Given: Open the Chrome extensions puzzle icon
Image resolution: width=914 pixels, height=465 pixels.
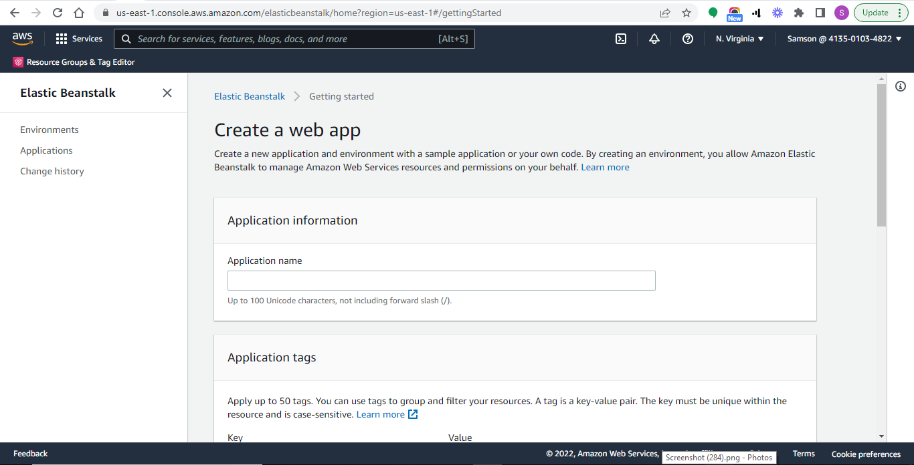Looking at the screenshot, I should [x=798, y=12].
